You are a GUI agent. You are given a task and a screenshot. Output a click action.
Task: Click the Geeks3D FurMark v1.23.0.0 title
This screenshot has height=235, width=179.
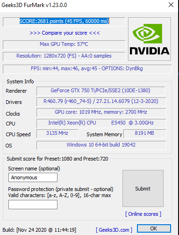[x=34, y=5]
